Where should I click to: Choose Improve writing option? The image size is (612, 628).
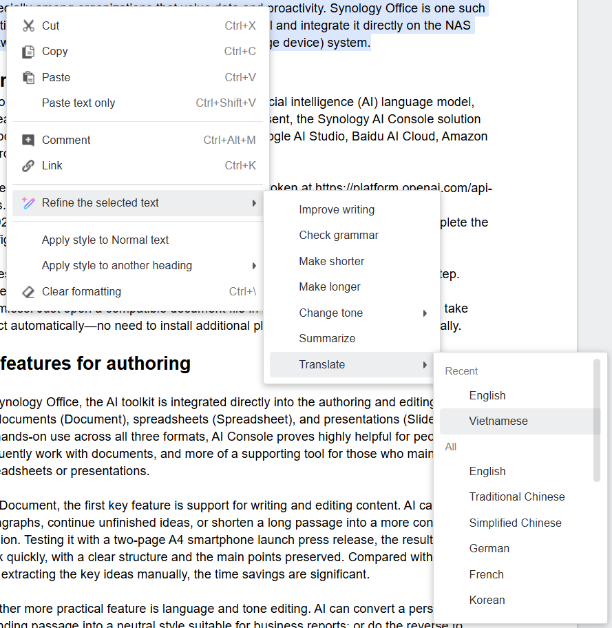coord(337,210)
